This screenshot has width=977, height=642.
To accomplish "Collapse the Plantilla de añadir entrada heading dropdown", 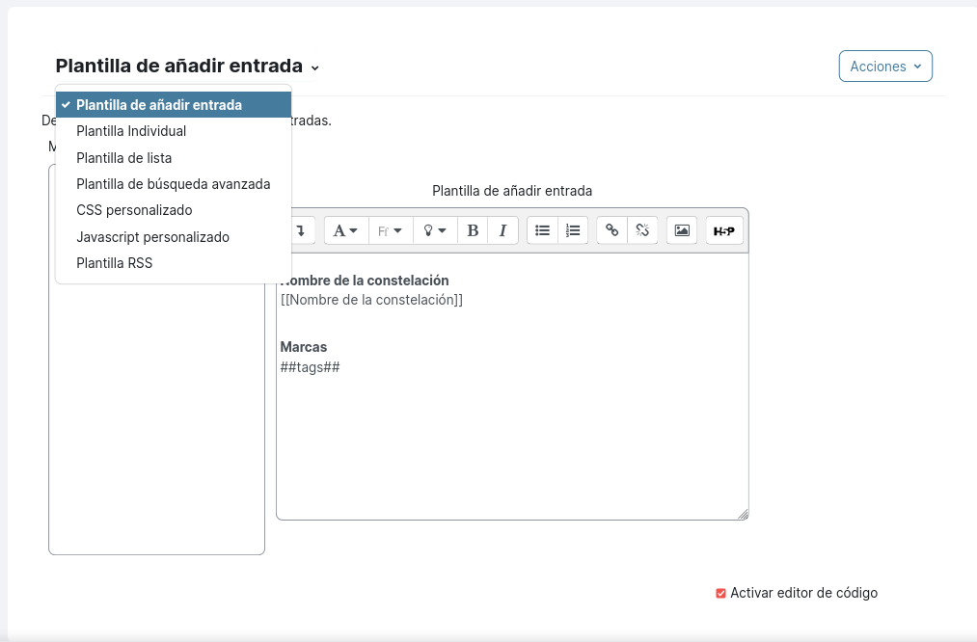I will pyautogui.click(x=187, y=66).
